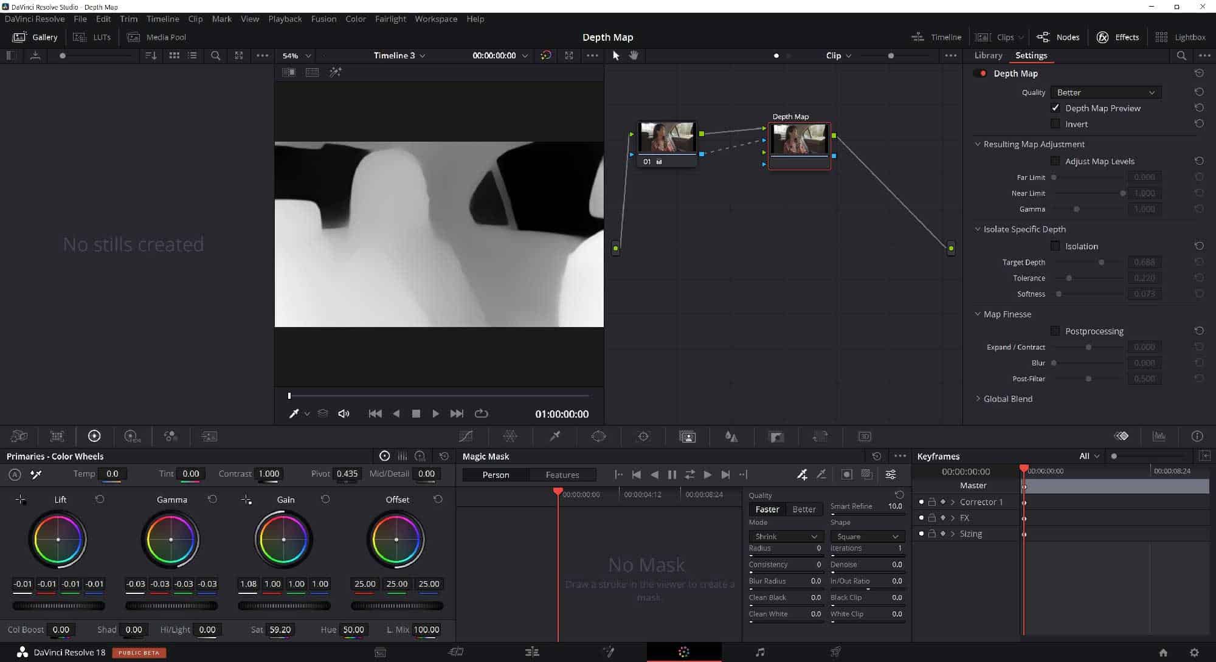Screen dimensions: 1216x662
Task: Toggle the viewer highlight wand
Action: point(336,72)
